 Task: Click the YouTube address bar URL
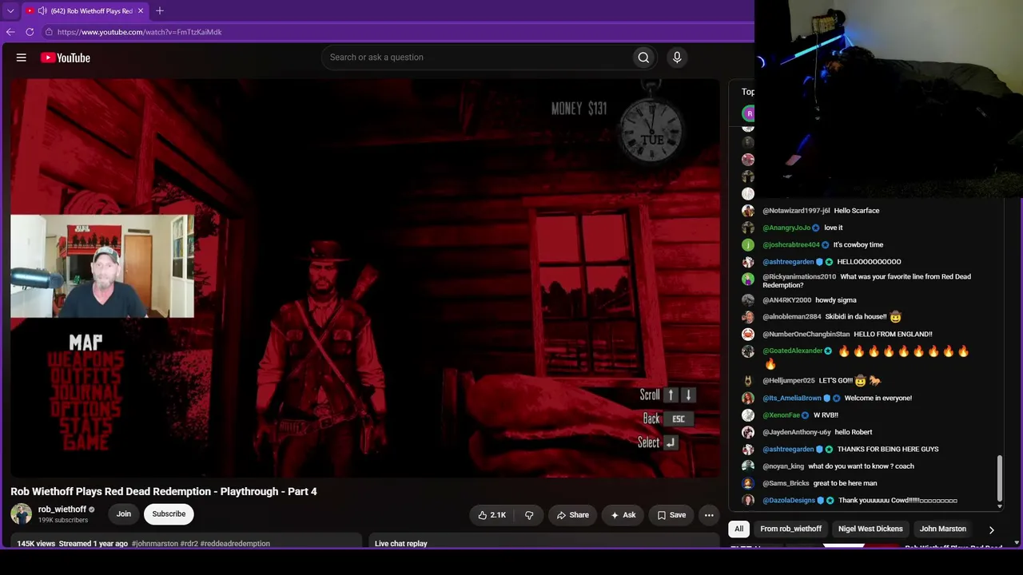pos(140,32)
